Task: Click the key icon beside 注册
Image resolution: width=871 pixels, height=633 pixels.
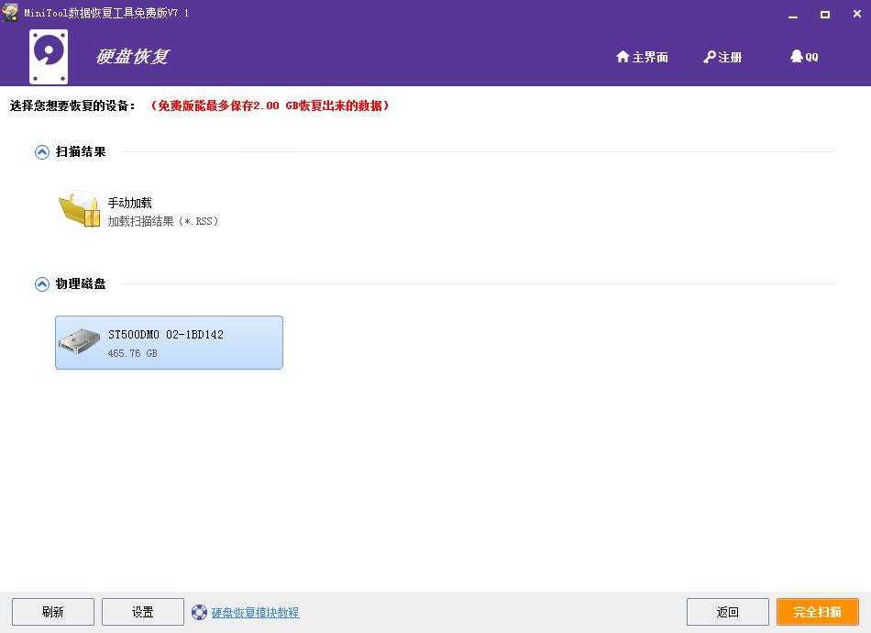Action: coord(710,57)
